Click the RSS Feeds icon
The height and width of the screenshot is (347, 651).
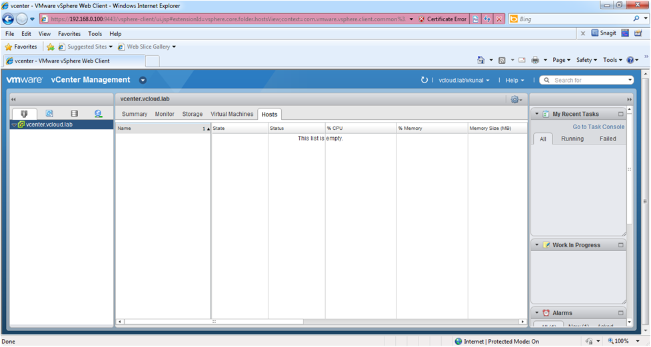pos(502,60)
